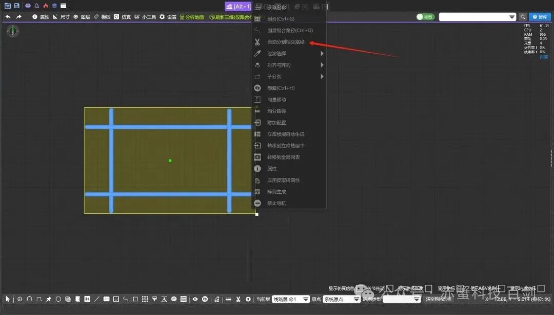Click the [Alt+1] tab
Viewport: 554px width, 315px height.
(x=238, y=6)
